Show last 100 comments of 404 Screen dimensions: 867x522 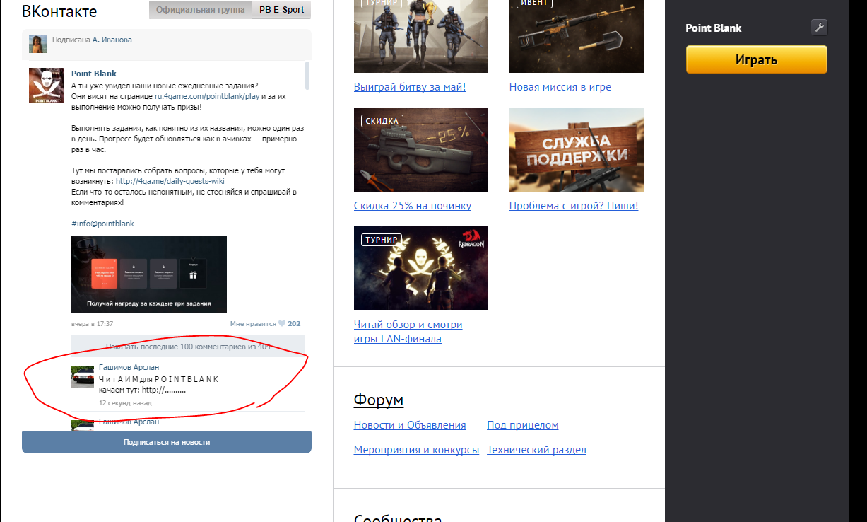[188, 347]
